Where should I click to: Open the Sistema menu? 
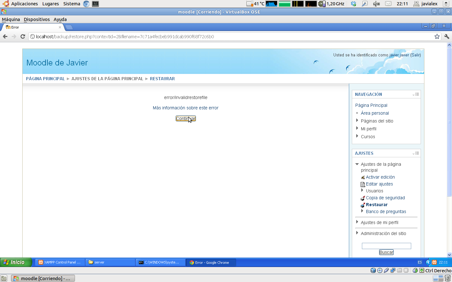point(72,4)
